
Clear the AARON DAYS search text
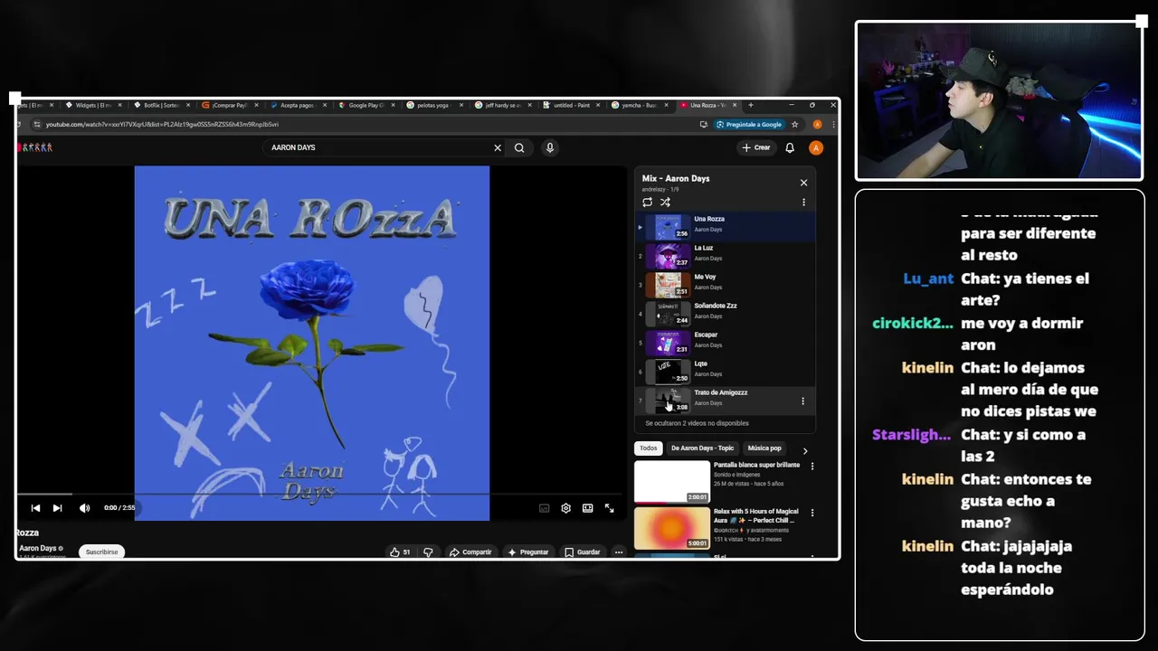tap(497, 147)
